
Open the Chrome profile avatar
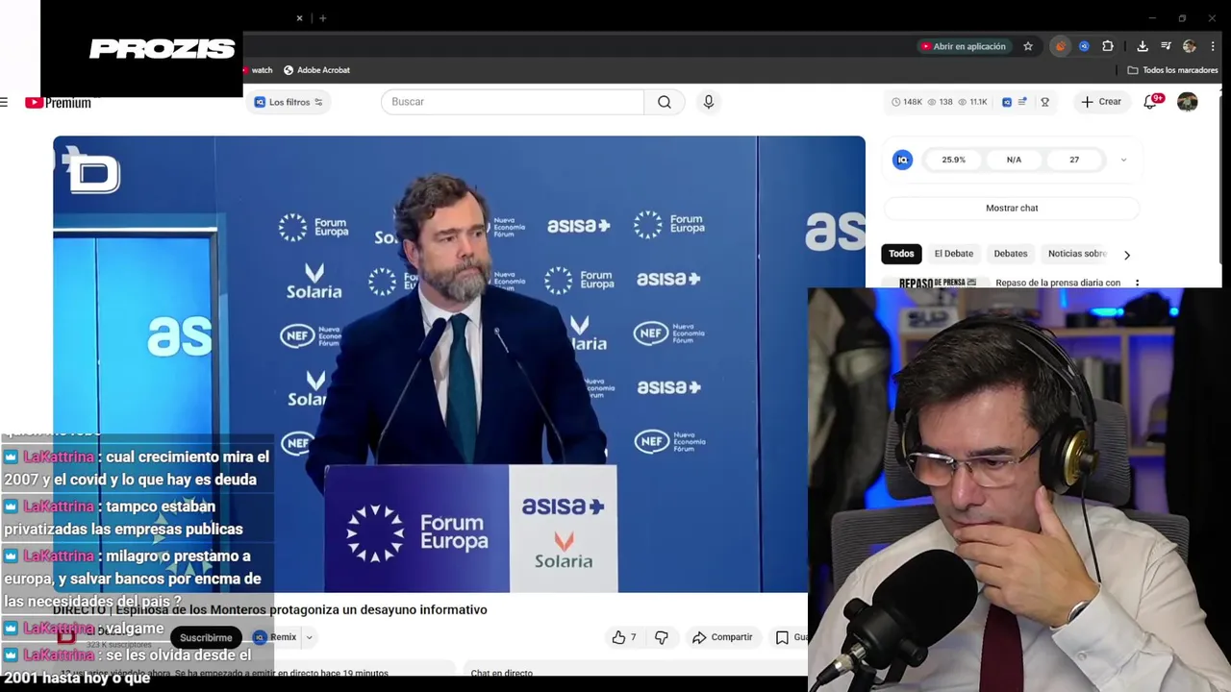point(1190,46)
